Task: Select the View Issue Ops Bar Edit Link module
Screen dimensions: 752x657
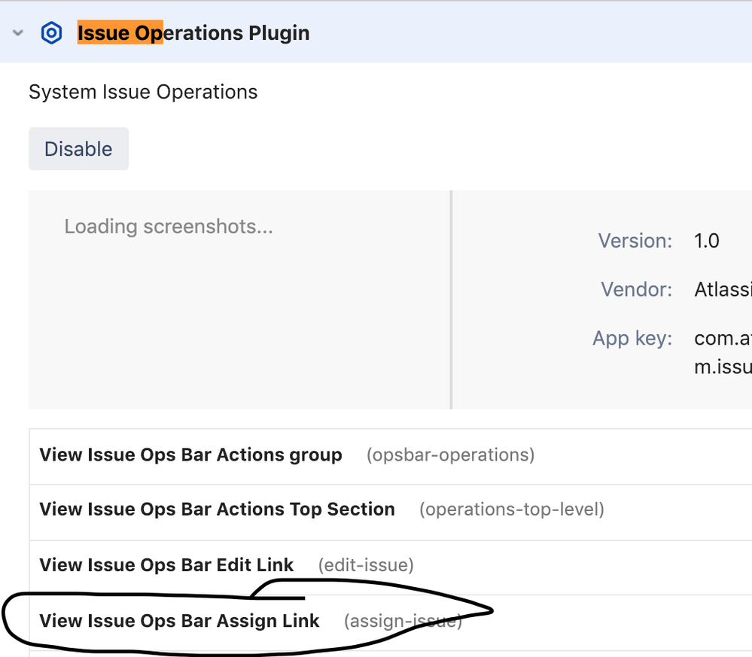Action: pos(166,565)
